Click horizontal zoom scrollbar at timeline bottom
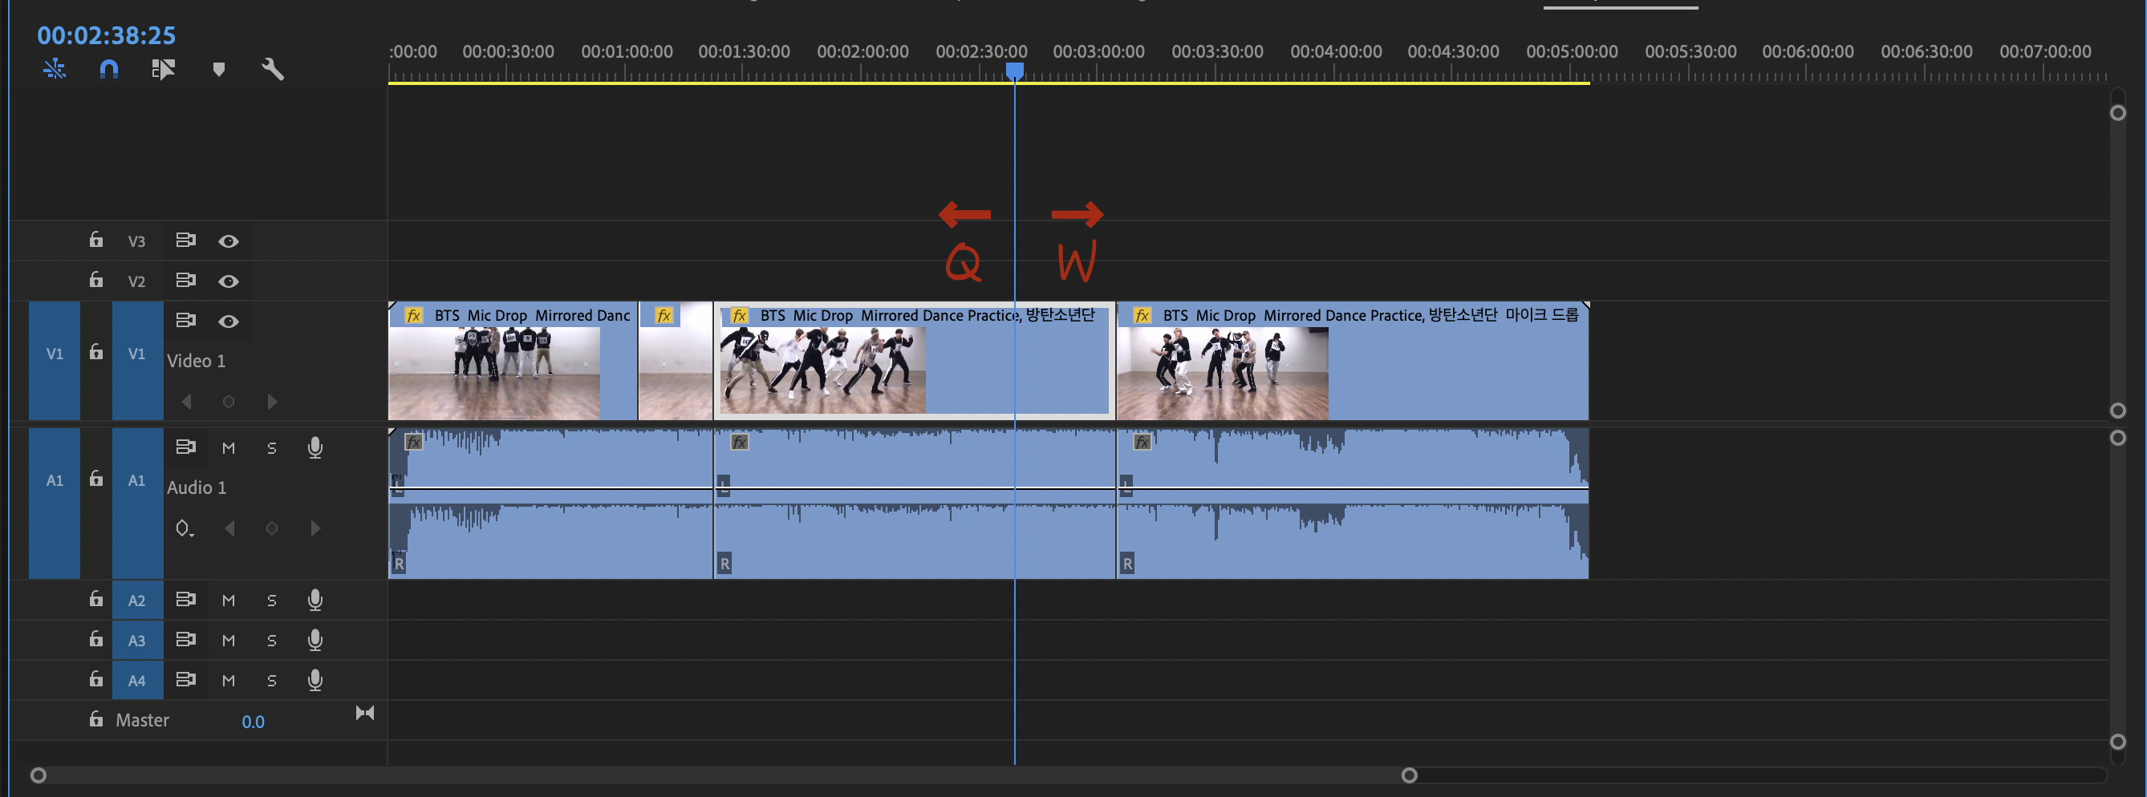 click(724, 775)
